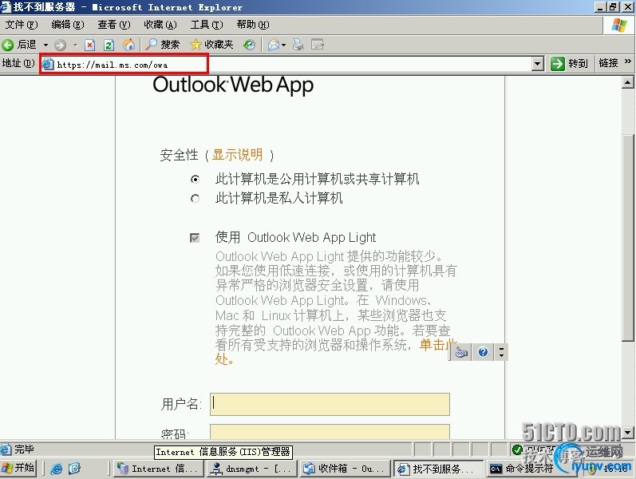Click the Mail envelope toolbar icon
The width and height of the screenshot is (636, 479).
[274, 45]
